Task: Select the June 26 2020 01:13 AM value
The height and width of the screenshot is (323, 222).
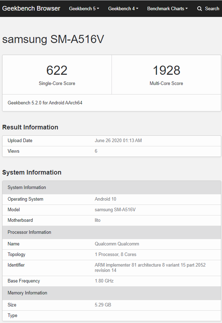Action: (x=118, y=140)
